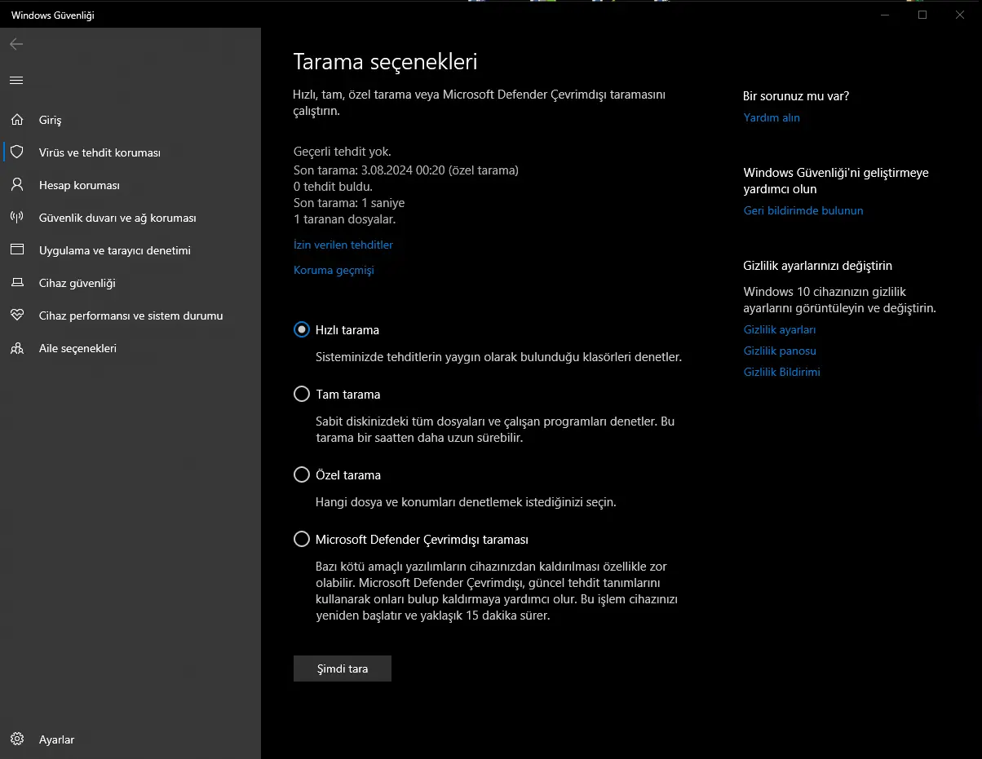
Task: Open the Koruma geçmişi link
Action: pos(334,270)
